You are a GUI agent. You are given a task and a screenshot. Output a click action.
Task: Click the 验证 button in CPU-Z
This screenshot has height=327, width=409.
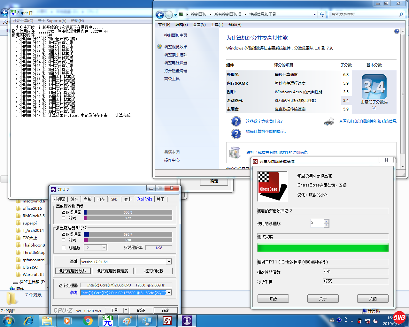click(x=141, y=310)
